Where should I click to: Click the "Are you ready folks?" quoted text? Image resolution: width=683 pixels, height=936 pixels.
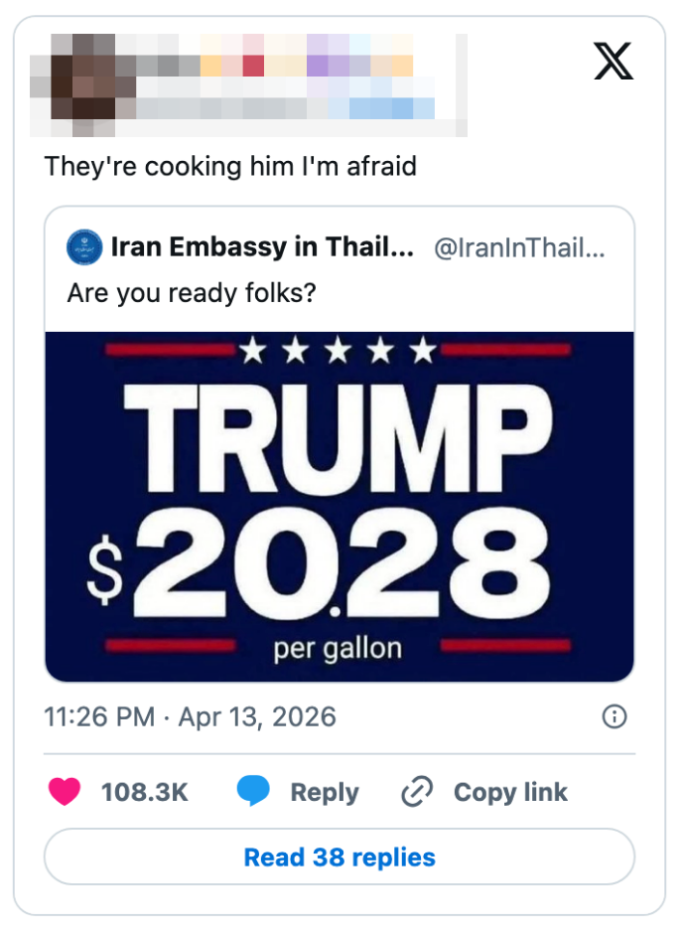[x=191, y=294]
